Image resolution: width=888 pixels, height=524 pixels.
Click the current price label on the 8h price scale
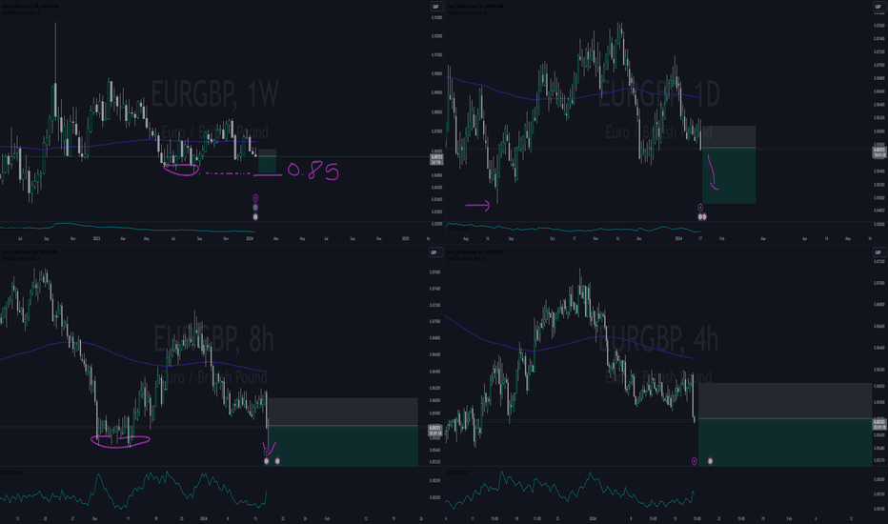434,431
